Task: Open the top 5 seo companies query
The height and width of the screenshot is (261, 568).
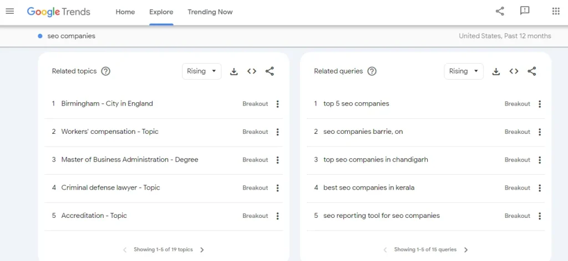Action: tap(356, 103)
